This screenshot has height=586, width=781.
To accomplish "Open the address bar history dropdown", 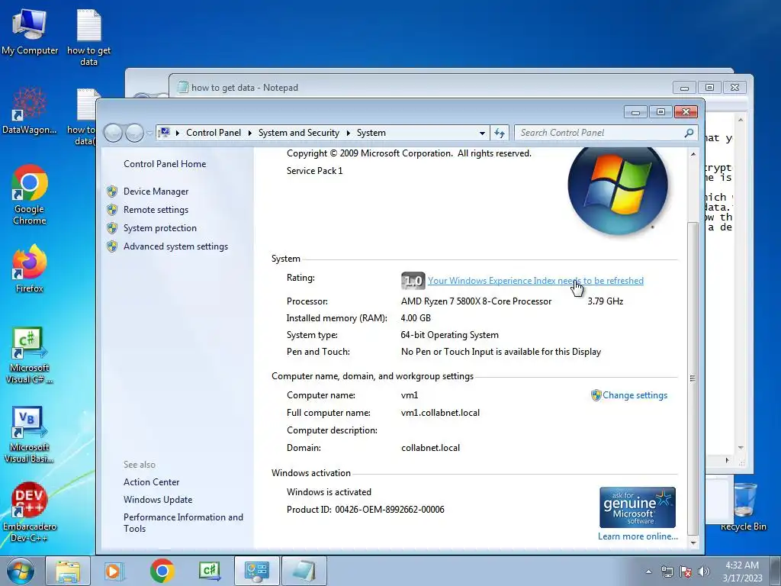I will [x=482, y=134].
